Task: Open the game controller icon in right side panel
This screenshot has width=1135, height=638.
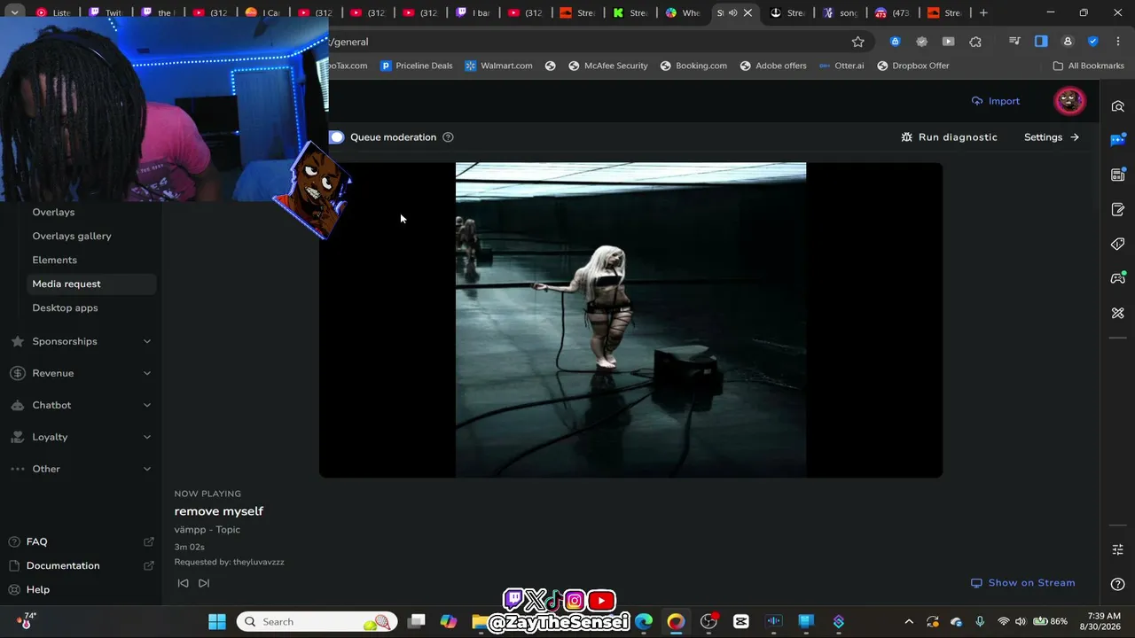Action: point(1117,278)
